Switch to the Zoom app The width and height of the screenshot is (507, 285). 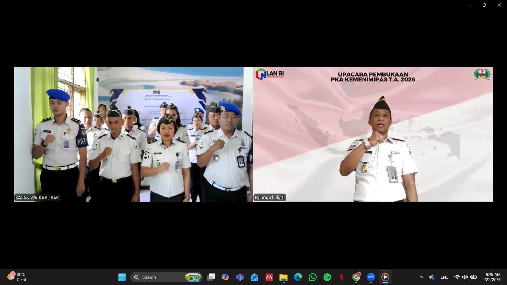(371, 277)
